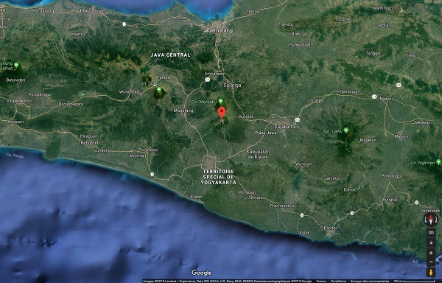The width and height of the screenshot is (442, 283).
Task: Click the Gn. Ngliman mountain marker
Action: (438, 162)
